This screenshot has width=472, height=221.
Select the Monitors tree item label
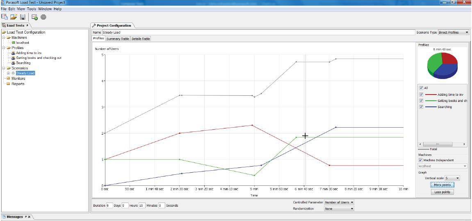point(18,78)
